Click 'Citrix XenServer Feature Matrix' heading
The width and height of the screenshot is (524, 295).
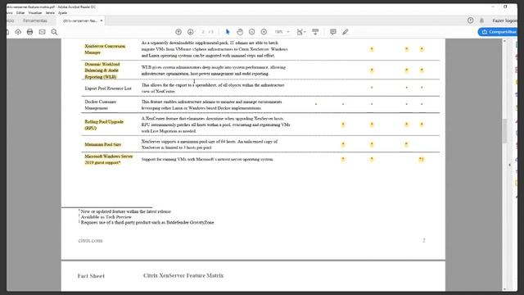click(183, 275)
